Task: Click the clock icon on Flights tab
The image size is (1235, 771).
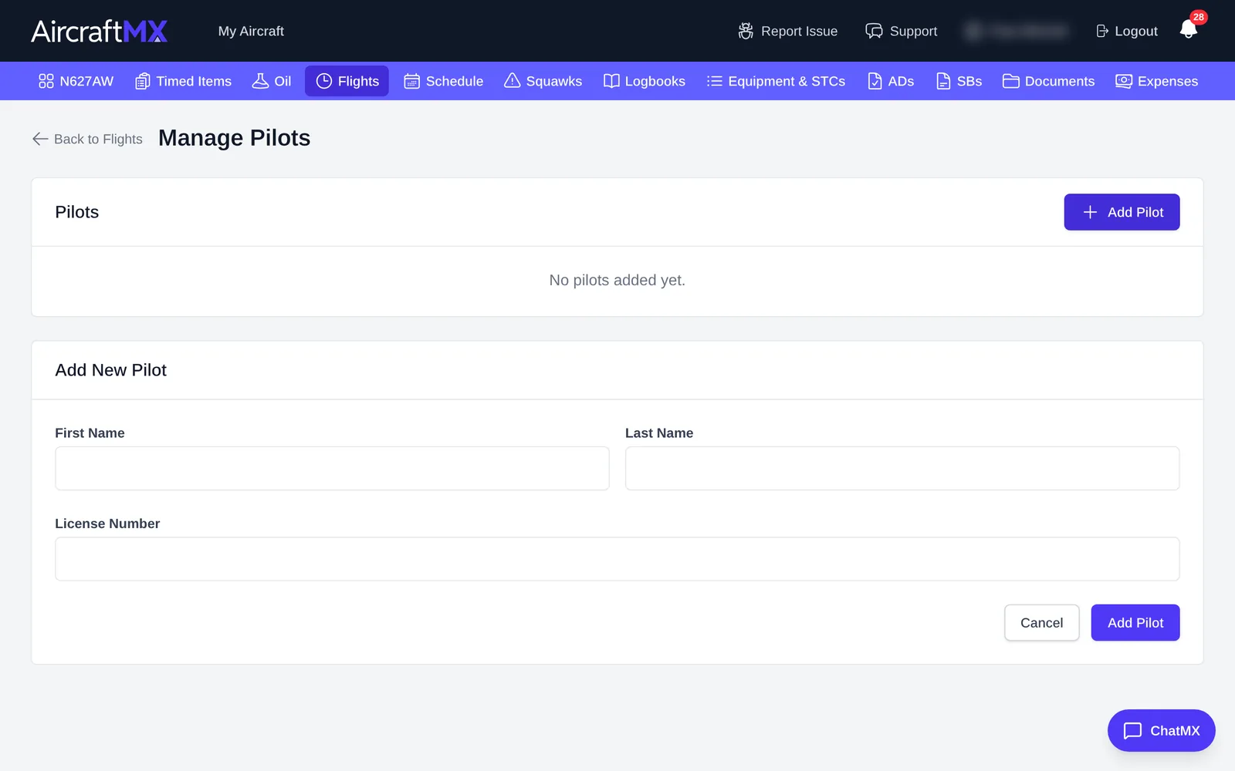Action: point(324,81)
